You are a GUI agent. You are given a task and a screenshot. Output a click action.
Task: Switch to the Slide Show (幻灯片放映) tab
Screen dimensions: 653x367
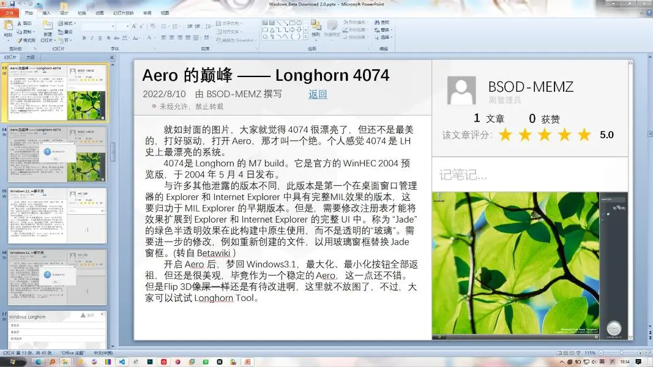[x=123, y=13]
